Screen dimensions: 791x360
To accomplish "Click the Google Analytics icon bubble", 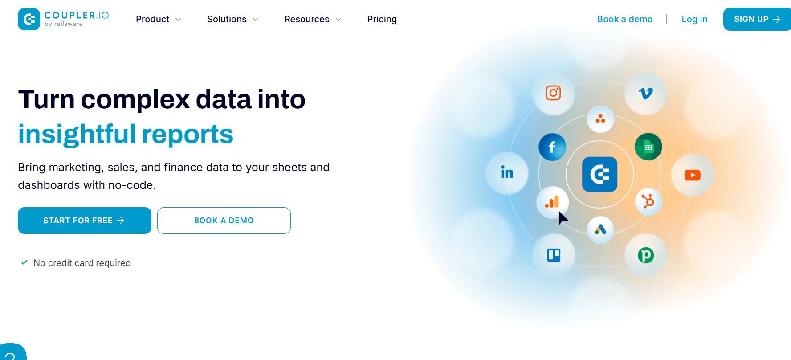I will (552, 202).
